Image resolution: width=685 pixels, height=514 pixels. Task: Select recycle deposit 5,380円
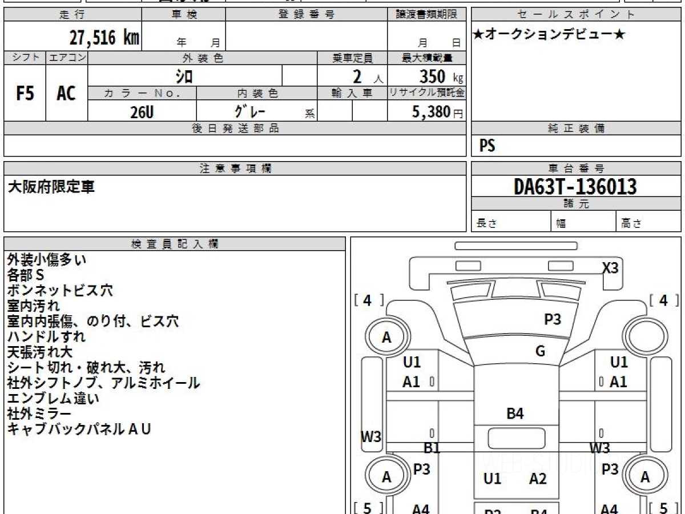(438, 112)
